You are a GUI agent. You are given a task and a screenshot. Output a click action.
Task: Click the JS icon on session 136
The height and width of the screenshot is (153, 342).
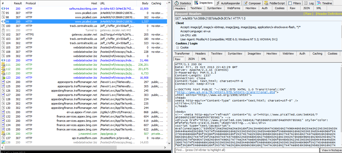click(3, 134)
